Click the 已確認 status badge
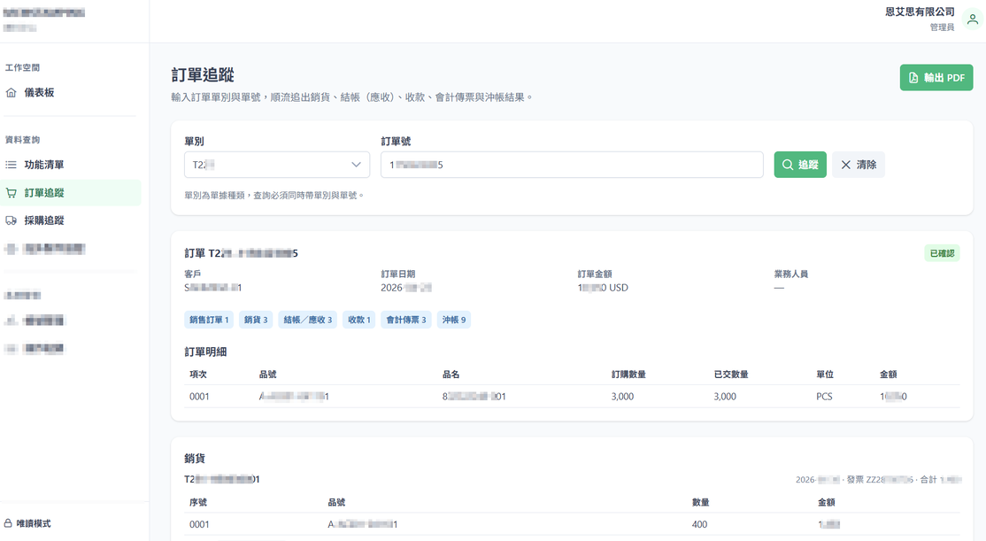Viewport: 986px width, 541px height. point(942,253)
